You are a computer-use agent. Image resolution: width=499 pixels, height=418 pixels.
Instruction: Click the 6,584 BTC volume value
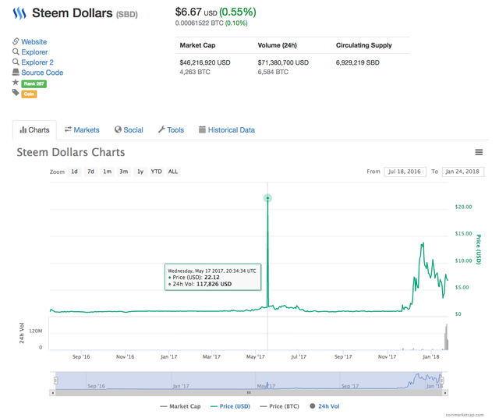point(273,72)
